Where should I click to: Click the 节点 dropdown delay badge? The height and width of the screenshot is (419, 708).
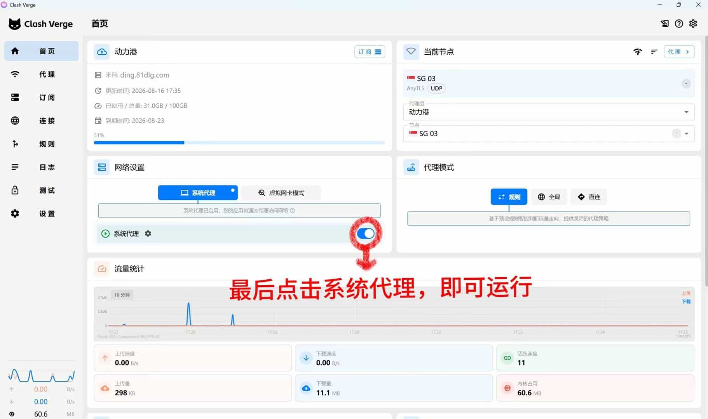(x=677, y=133)
